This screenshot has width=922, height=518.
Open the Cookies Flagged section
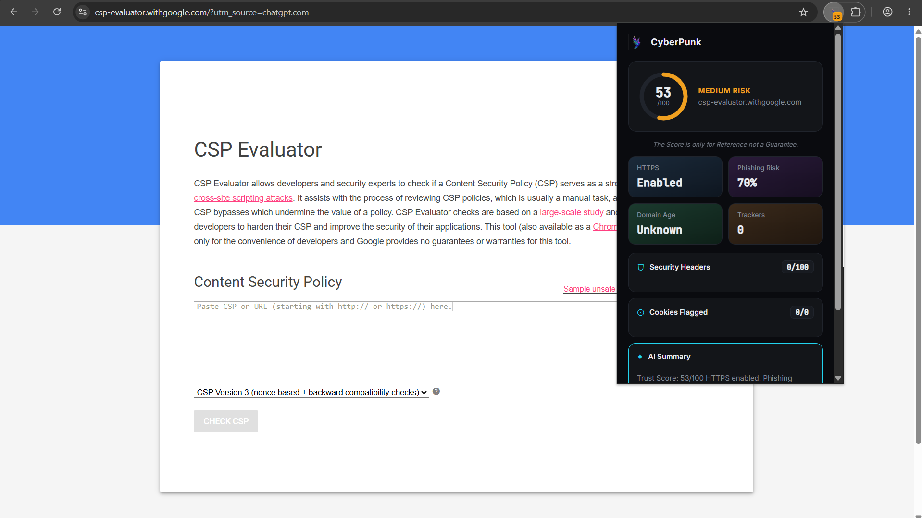[725, 318]
